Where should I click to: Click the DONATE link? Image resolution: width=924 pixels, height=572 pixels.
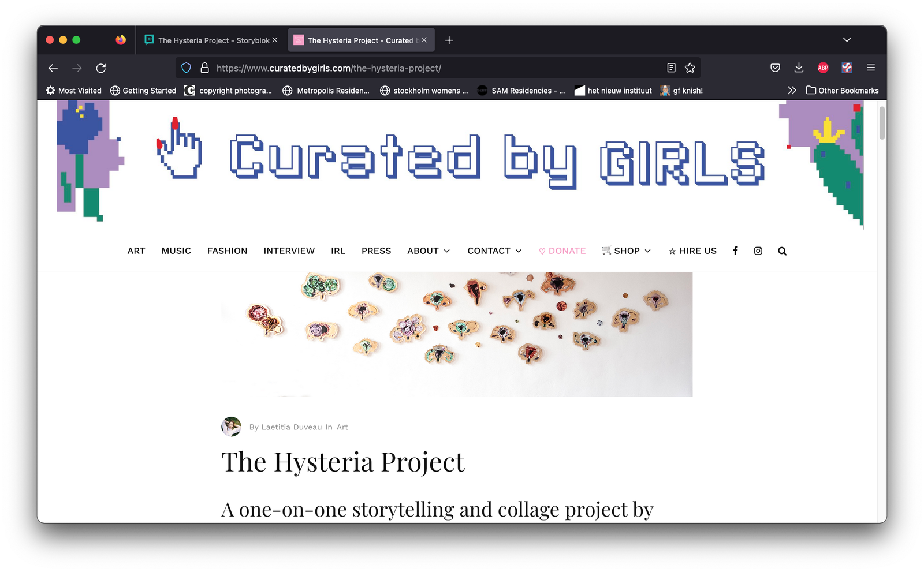click(562, 251)
